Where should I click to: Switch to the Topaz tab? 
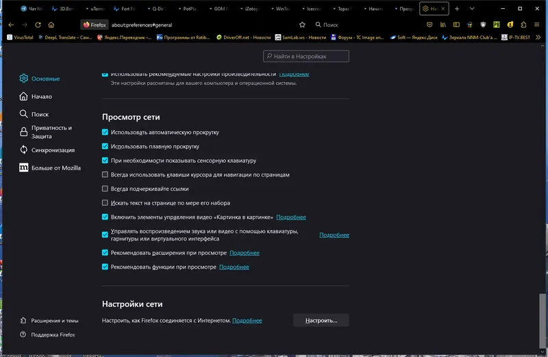coord(342,9)
